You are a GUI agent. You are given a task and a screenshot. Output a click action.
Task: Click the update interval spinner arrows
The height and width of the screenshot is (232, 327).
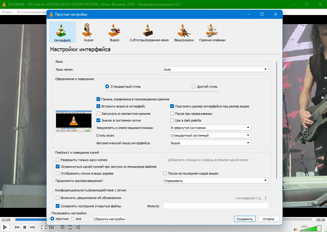point(265,198)
